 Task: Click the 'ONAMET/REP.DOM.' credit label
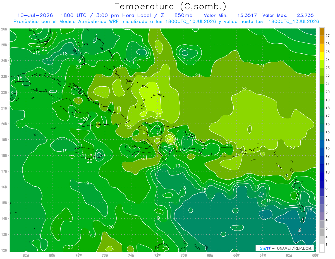click(x=295, y=248)
